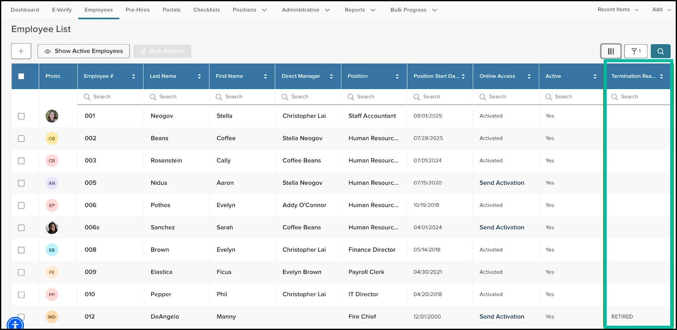Check the box for employee 006

click(x=21, y=205)
